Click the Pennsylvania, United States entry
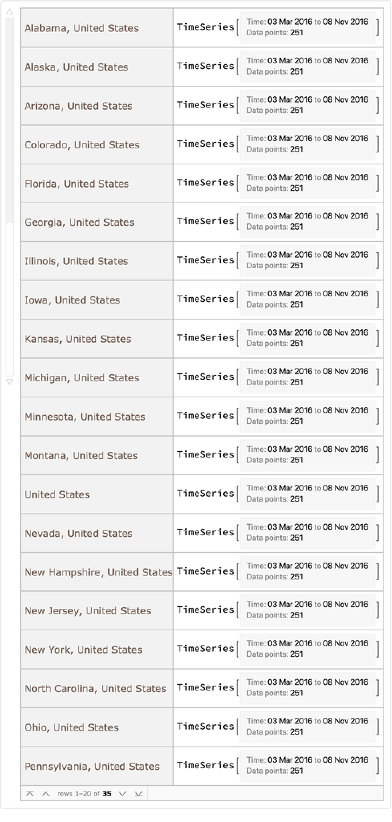392x822 pixels. point(92,766)
